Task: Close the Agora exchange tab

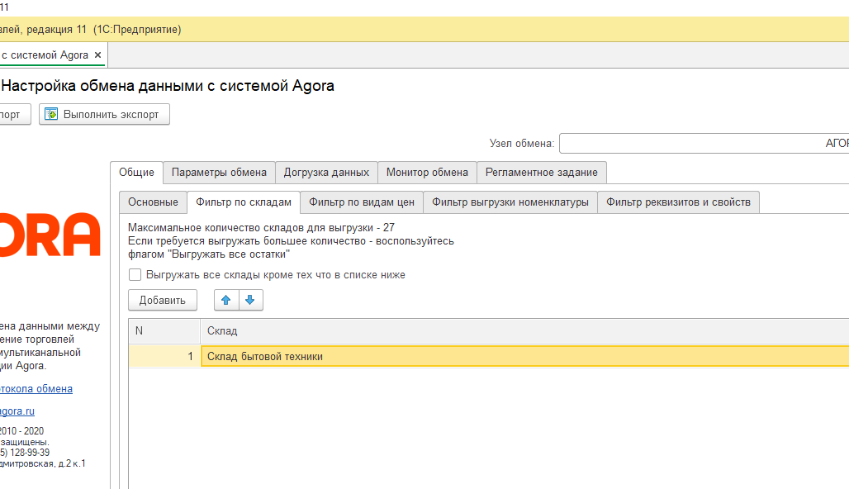Action: pyautogui.click(x=98, y=55)
